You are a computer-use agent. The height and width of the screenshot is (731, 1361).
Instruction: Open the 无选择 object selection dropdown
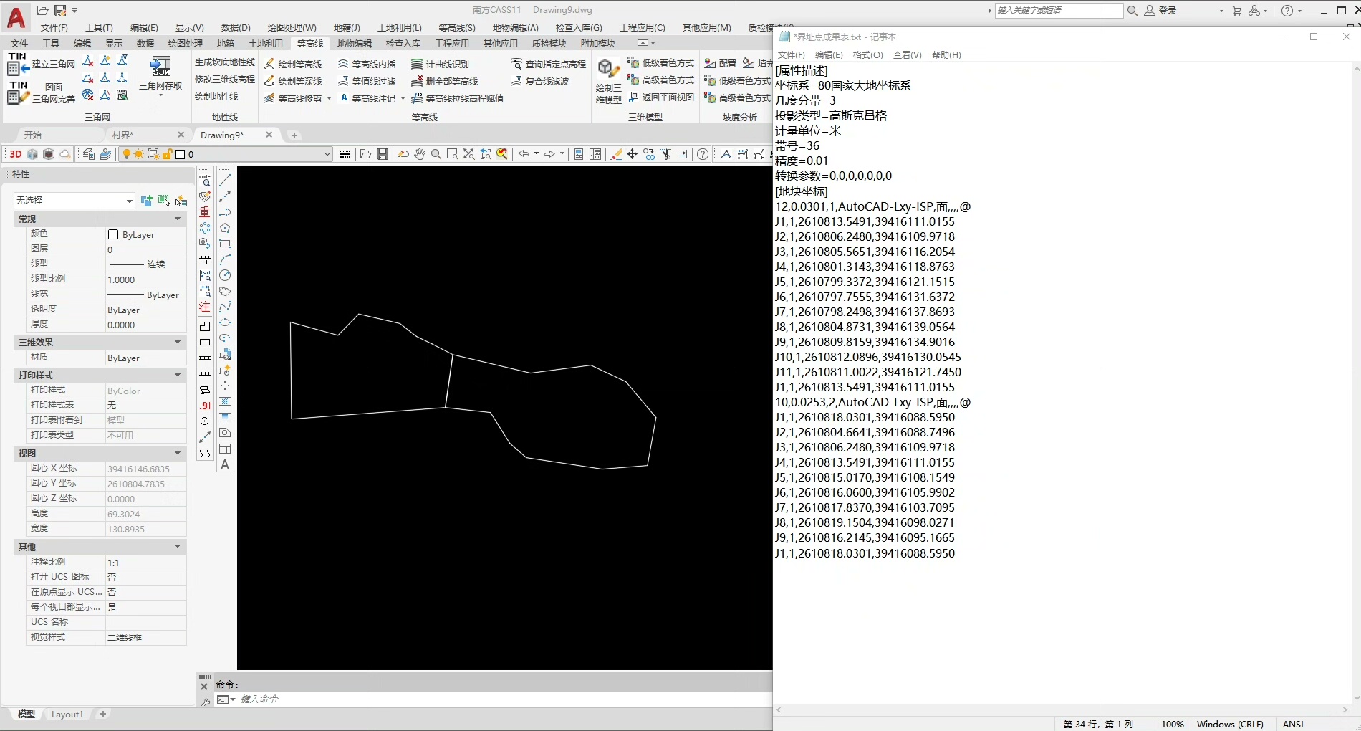pyautogui.click(x=129, y=201)
